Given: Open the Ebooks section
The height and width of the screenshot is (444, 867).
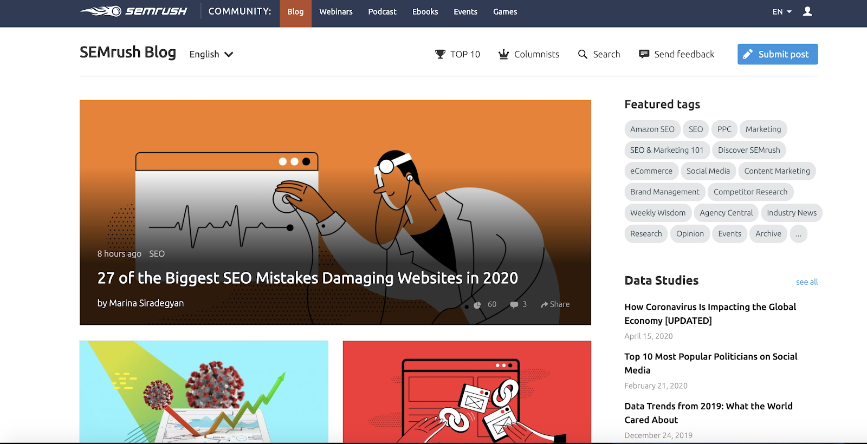Looking at the screenshot, I should coord(425,12).
